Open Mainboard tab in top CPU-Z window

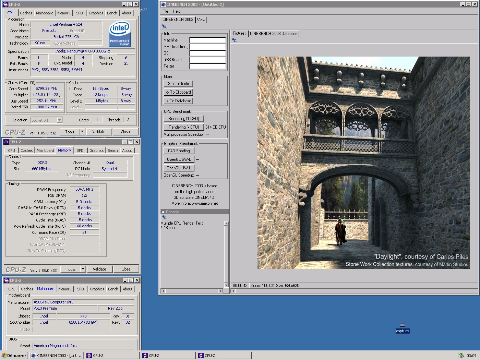click(x=45, y=13)
